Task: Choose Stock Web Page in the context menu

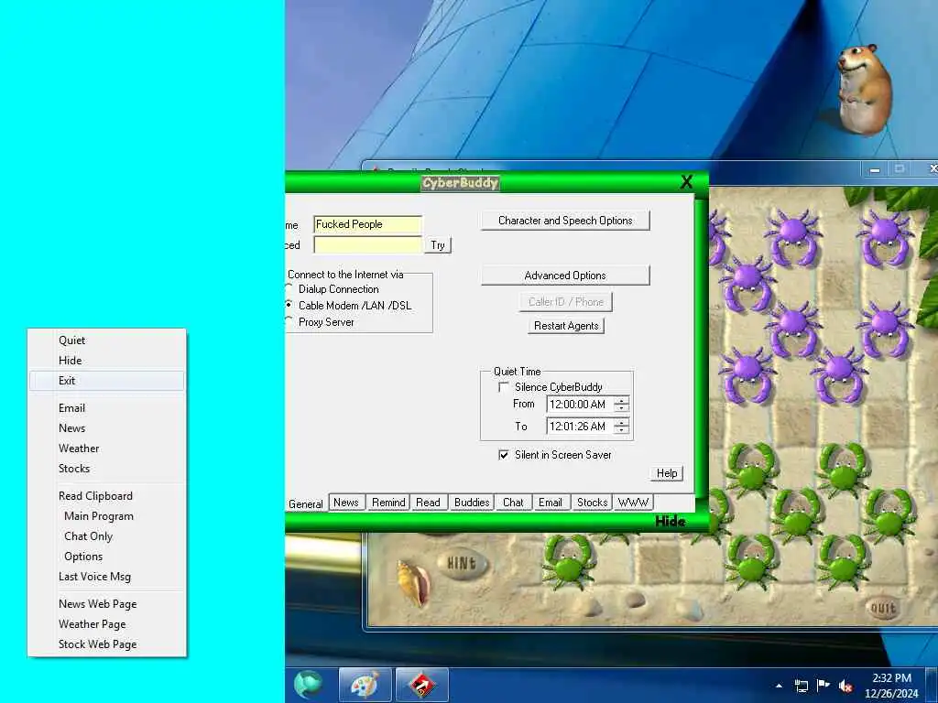Action: coord(107,644)
